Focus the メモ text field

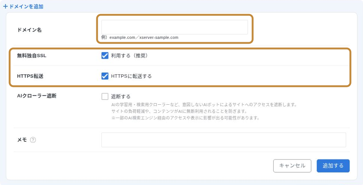click(x=224, y=140)
